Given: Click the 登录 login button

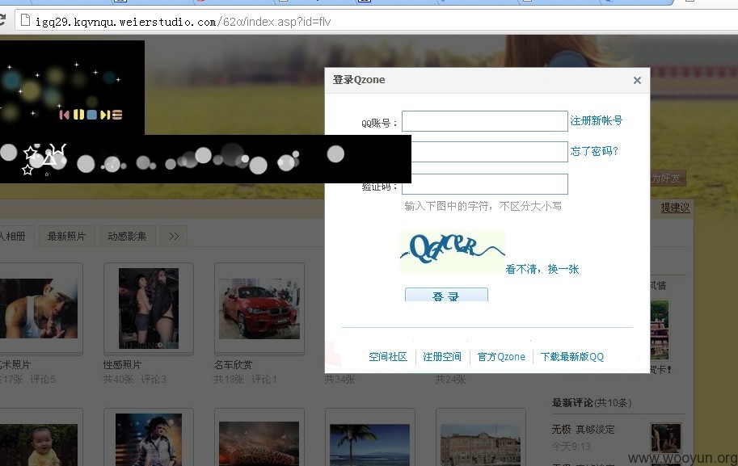Looking at the screenshot, I should [x=446, y=295].
